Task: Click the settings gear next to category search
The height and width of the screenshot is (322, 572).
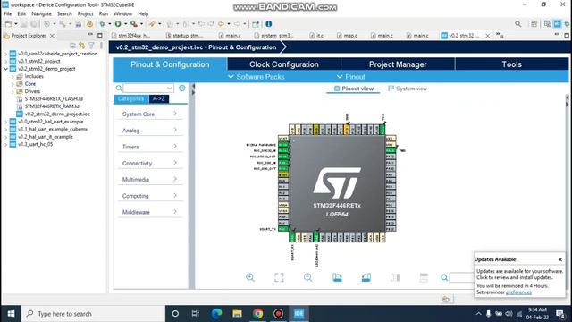Action: tap(182, 88)
